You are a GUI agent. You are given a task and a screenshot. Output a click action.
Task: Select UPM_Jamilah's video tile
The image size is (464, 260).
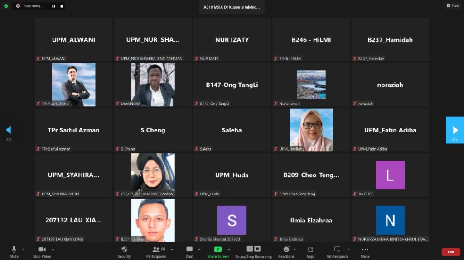[311, 130]
